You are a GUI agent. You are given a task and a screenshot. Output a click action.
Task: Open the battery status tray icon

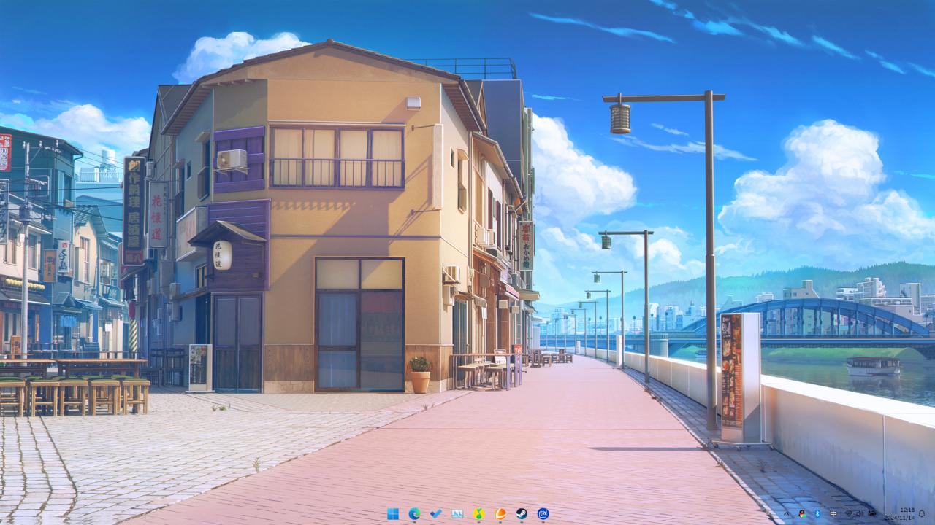[x=872, y=514]
